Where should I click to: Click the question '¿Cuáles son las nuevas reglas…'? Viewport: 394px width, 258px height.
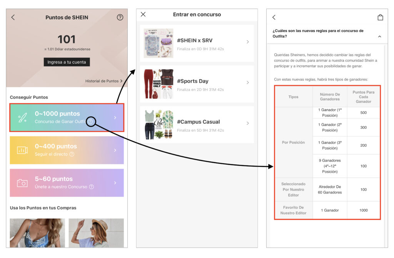click(x=318, y=33)
